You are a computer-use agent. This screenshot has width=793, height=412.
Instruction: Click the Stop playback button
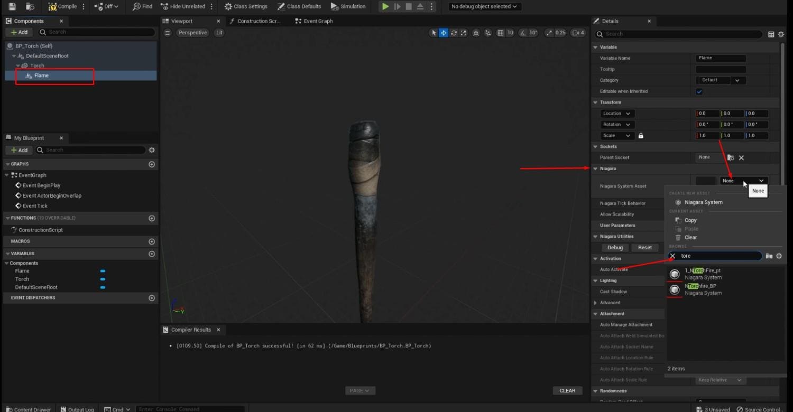click(x=409, y=6)
